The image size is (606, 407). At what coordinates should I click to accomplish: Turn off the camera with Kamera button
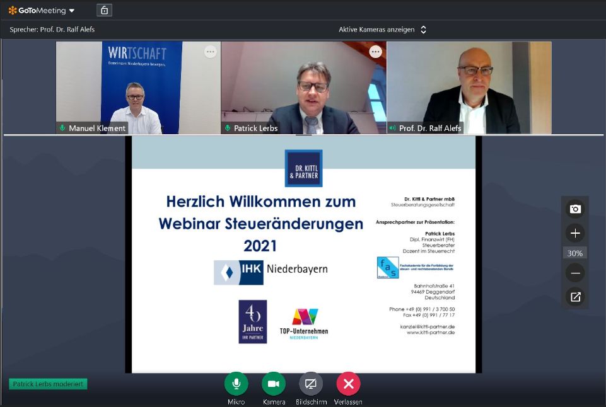click(274, 384)
